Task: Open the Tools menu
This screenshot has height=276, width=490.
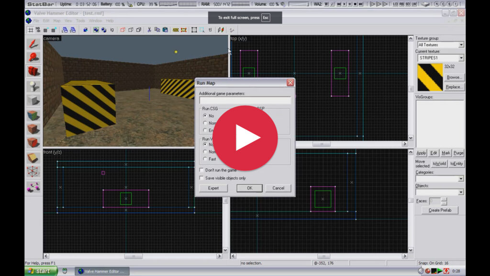Action: (80, 21)
